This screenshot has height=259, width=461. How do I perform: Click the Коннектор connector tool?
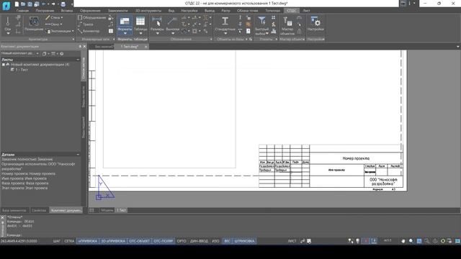[89, 31]
